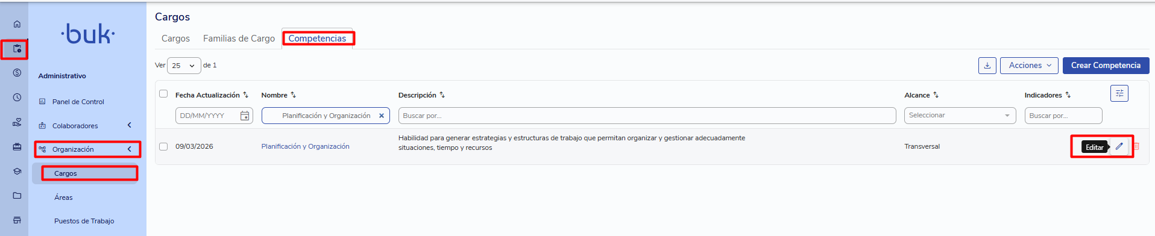Open calendar picker in date filter

tap(245, 116)
